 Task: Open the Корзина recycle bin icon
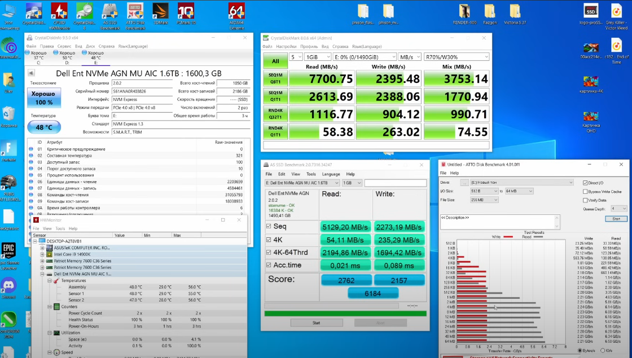click(x=9, y=118)
